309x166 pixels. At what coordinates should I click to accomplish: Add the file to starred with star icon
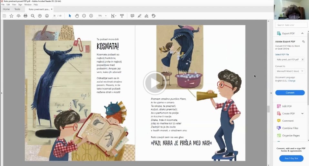11,16
